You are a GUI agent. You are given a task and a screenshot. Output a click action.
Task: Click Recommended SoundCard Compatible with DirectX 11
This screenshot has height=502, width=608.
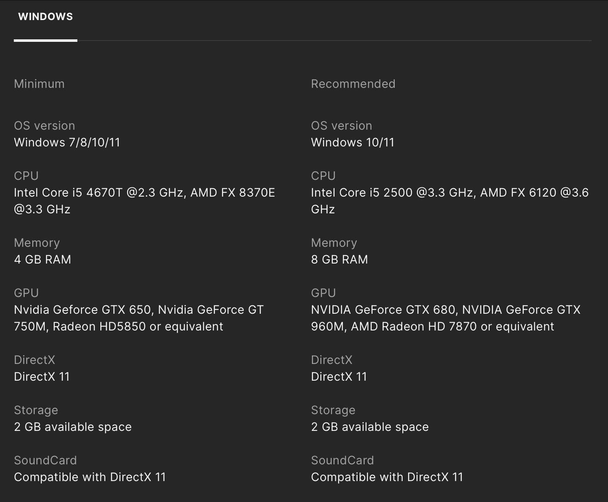(387, 477)
